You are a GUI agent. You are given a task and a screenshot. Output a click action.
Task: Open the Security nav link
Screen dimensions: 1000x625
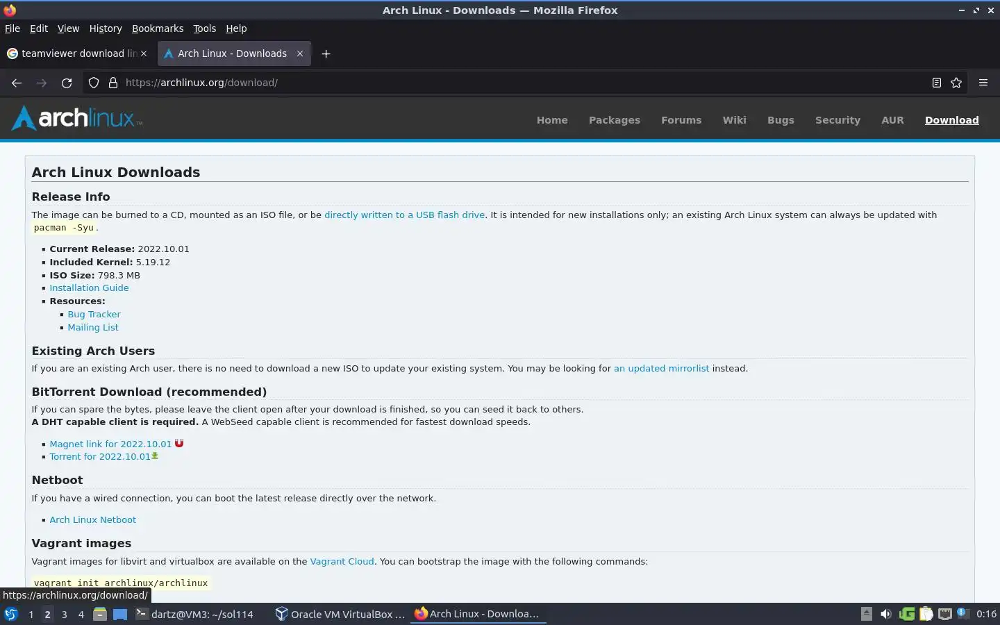pos(837,120)
